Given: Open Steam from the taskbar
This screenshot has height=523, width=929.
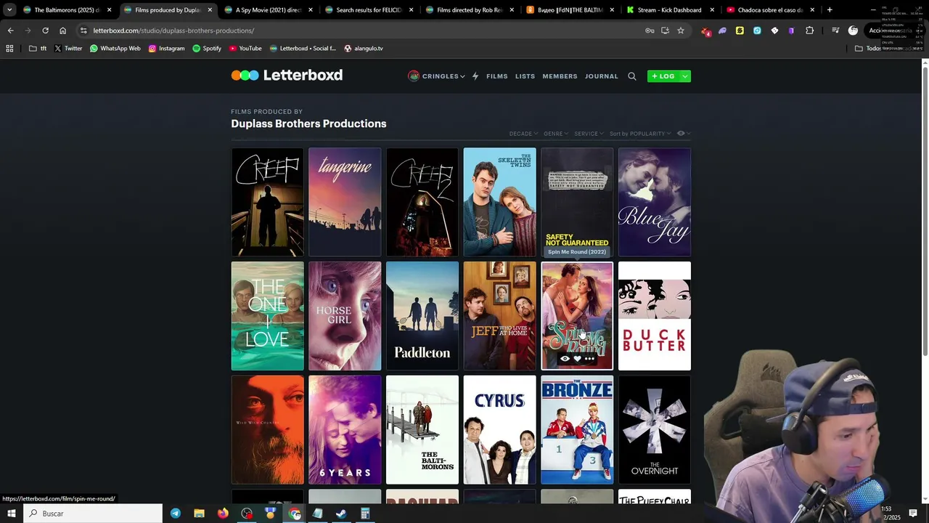Looking at the screenshot, I should [x=341, y=514].
